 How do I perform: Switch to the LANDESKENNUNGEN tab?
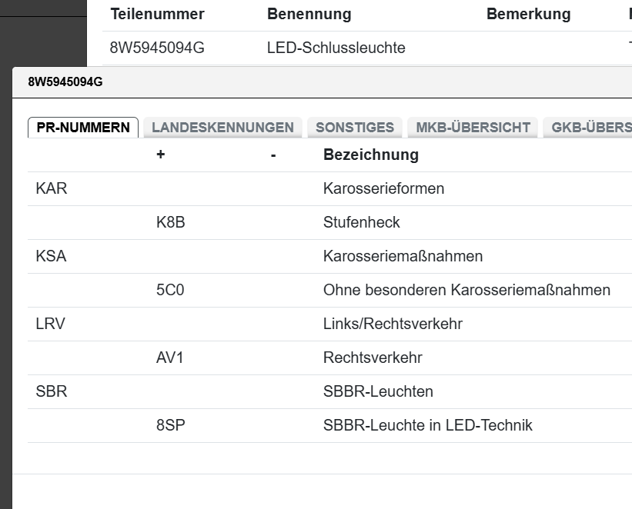click(x=222, y=127)
